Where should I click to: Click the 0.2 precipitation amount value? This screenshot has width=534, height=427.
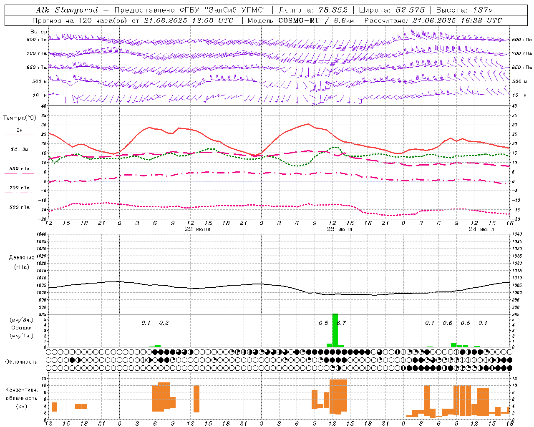[164, 323]
